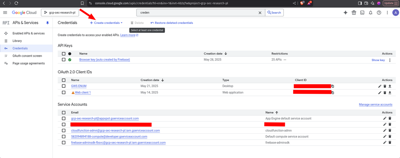Screen dimensions: 400x158
Task: Delete the firebase-adminsdk service account
Action: coord(390,143)
